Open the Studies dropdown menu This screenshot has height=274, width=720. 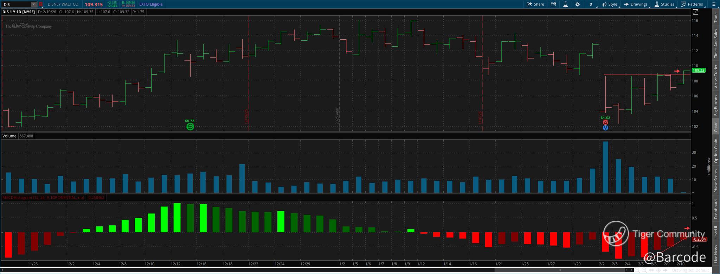pos(664,4)
